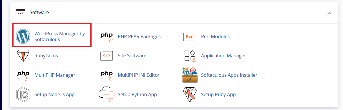Open the Perl Modules link
Screen dimensions: 343x110
pos(215,36)
